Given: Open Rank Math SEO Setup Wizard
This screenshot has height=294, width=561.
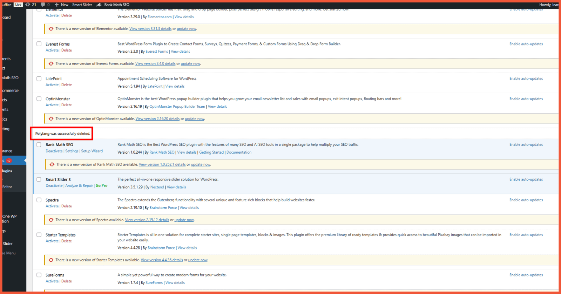Looking at the screenshot, I should [x=92, y=151].
